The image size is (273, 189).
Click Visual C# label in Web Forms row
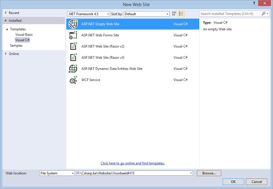point(180,35)
